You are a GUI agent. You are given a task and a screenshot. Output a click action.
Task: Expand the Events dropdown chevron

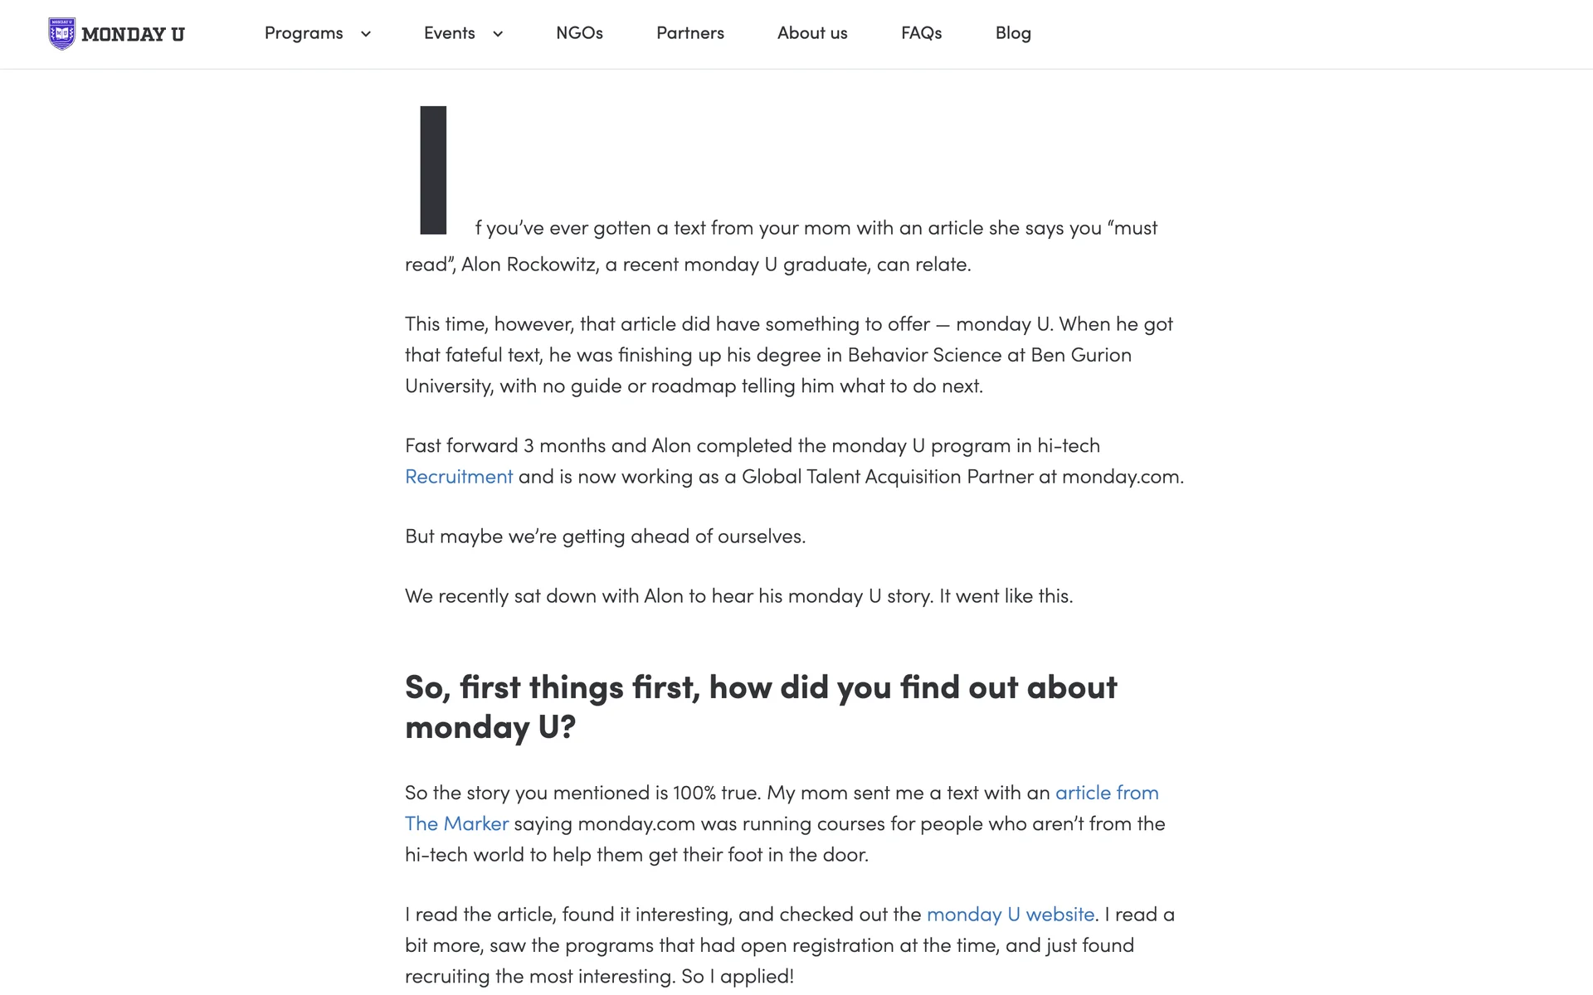click(x=498, y=34)
